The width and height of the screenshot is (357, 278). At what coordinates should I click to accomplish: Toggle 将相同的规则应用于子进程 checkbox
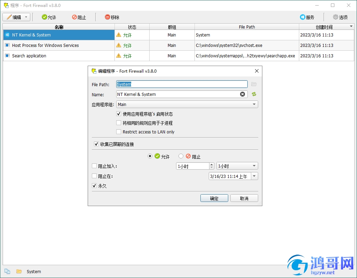pos(119,123)
